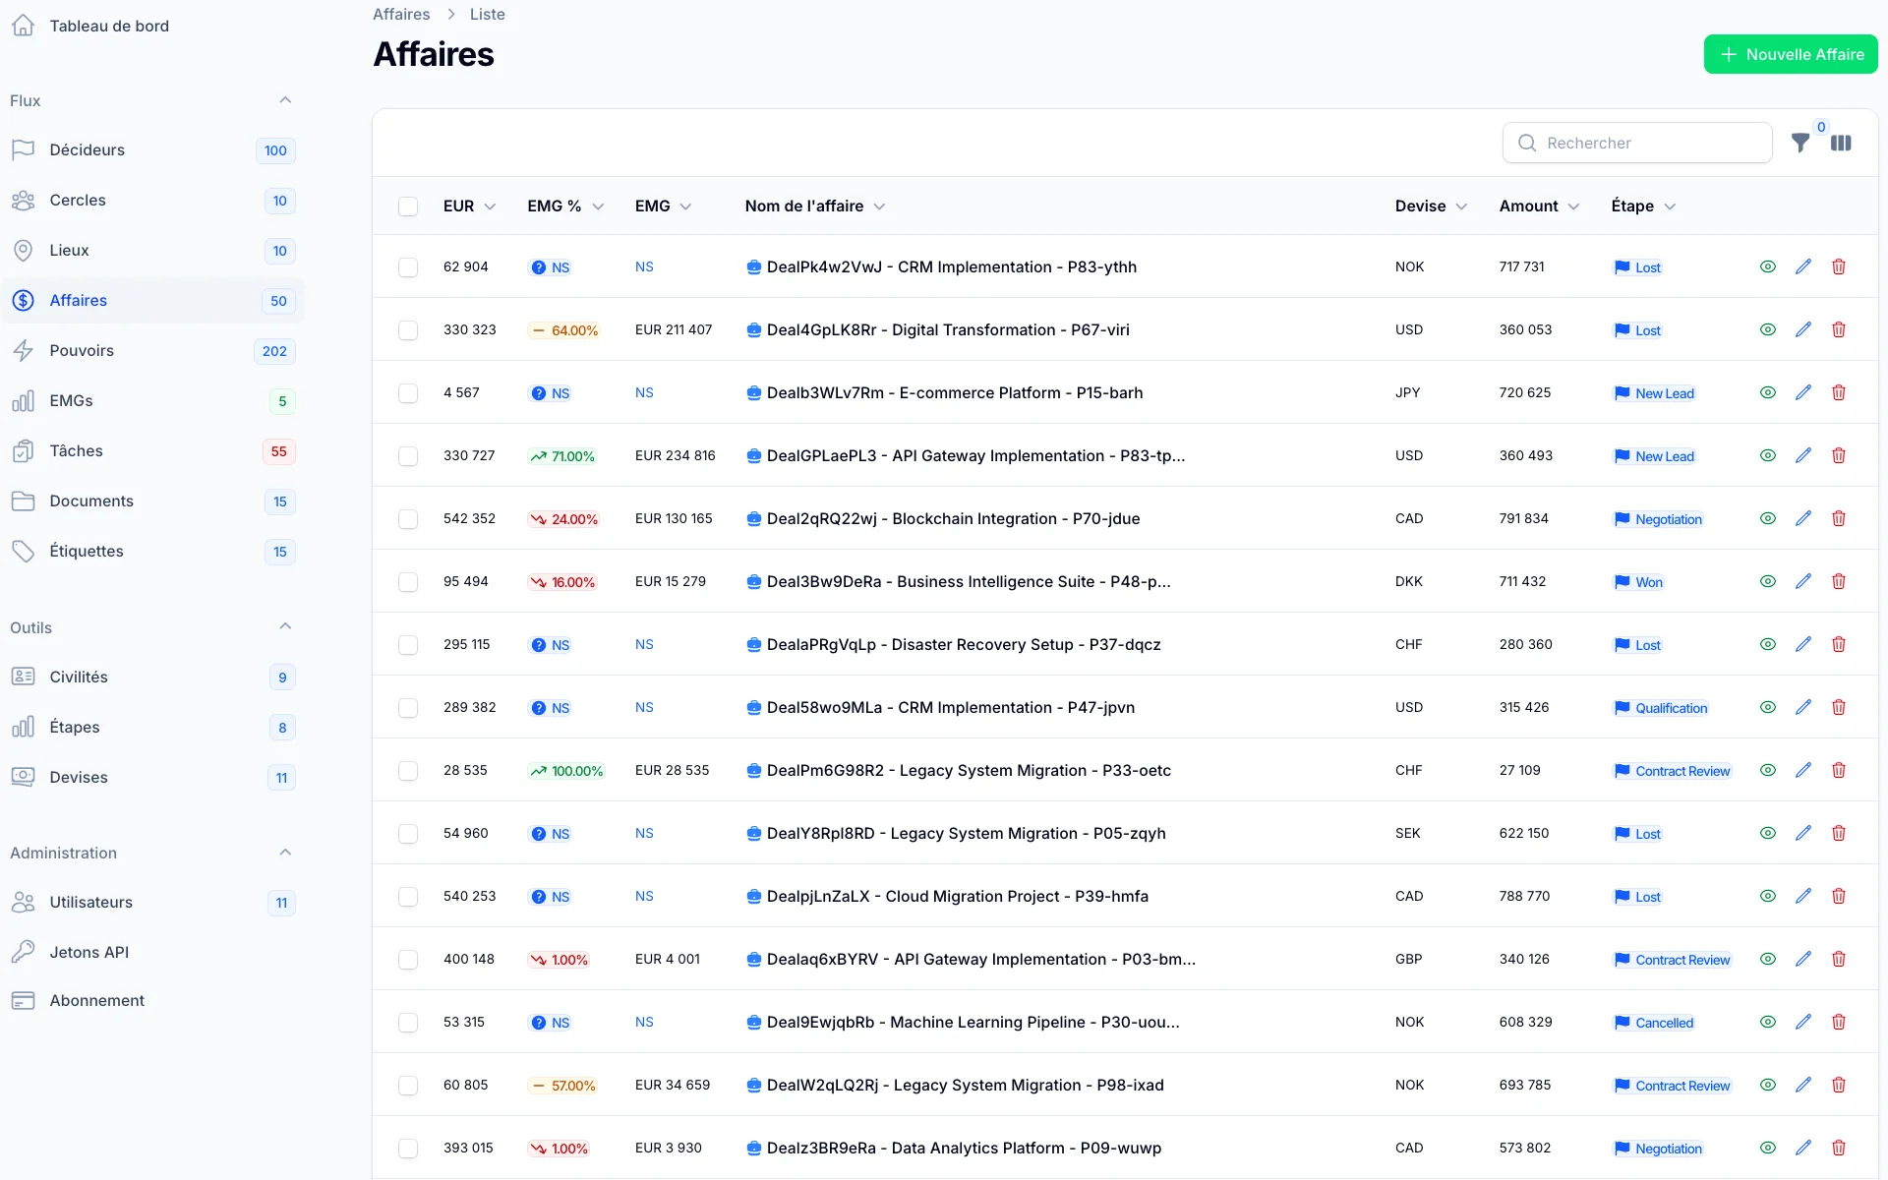Check the DealPm6G98R2 row checkbox
The image size is (1888, 1180).
(408, 771)
